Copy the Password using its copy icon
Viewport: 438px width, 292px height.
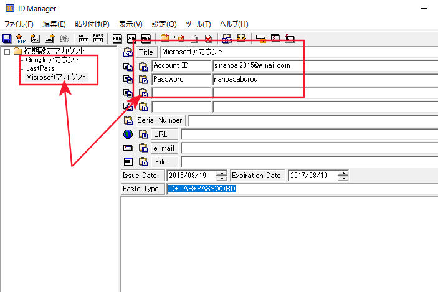(x=128, y=80)
